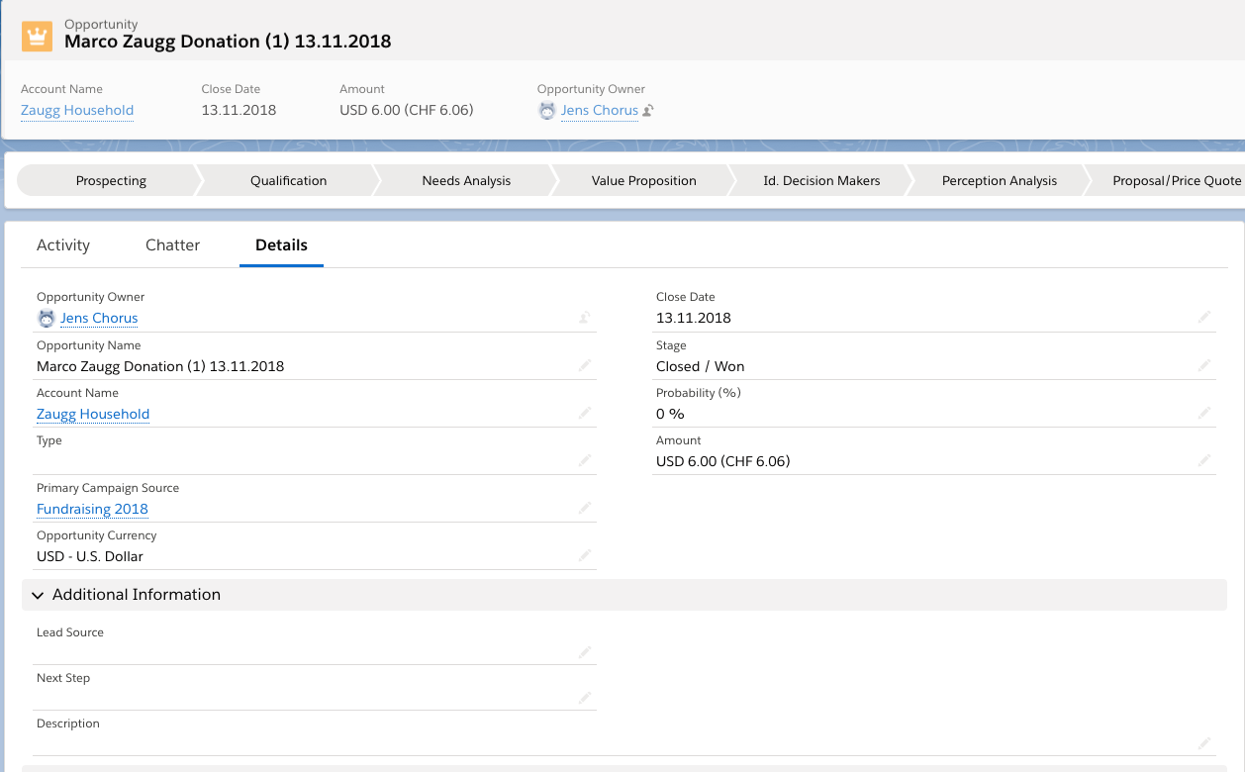Select the Prospecting stage in path

pos(111,181)
